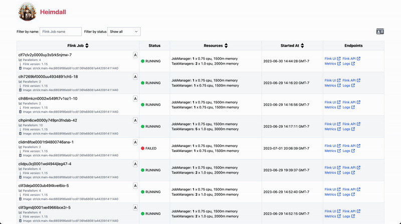Open Metrics for job clh86mkzn0002w549ft7v1oz1-10
The height and width of the screenshot is (224, 401).
tap(332, 107)
